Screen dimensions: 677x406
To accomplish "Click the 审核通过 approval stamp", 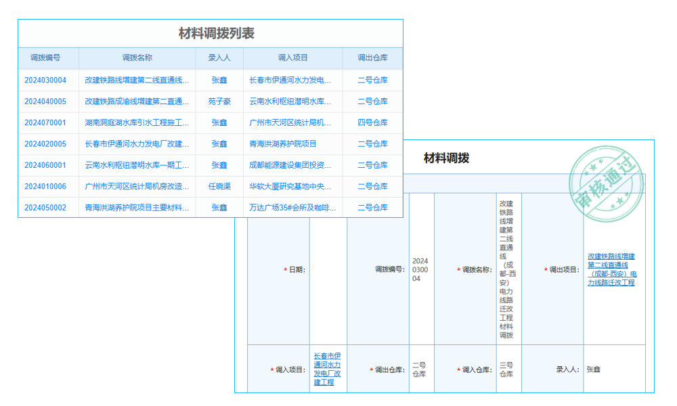I will click(607, 181).
